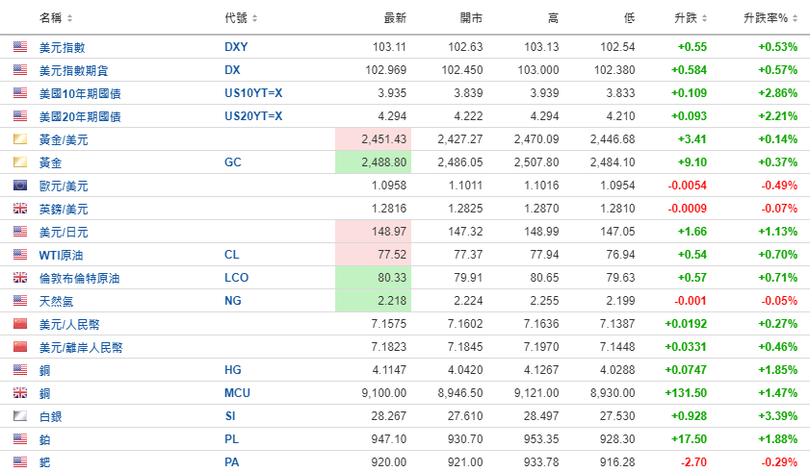Screen dimensions: 810x472
Task: Click the UK flag beside 英鎊/美元
Action: [20, 209]
